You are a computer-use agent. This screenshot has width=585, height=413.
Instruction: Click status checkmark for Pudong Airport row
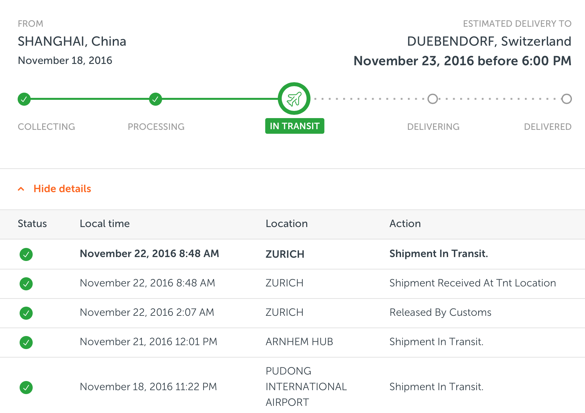click(x=26, y=388)
